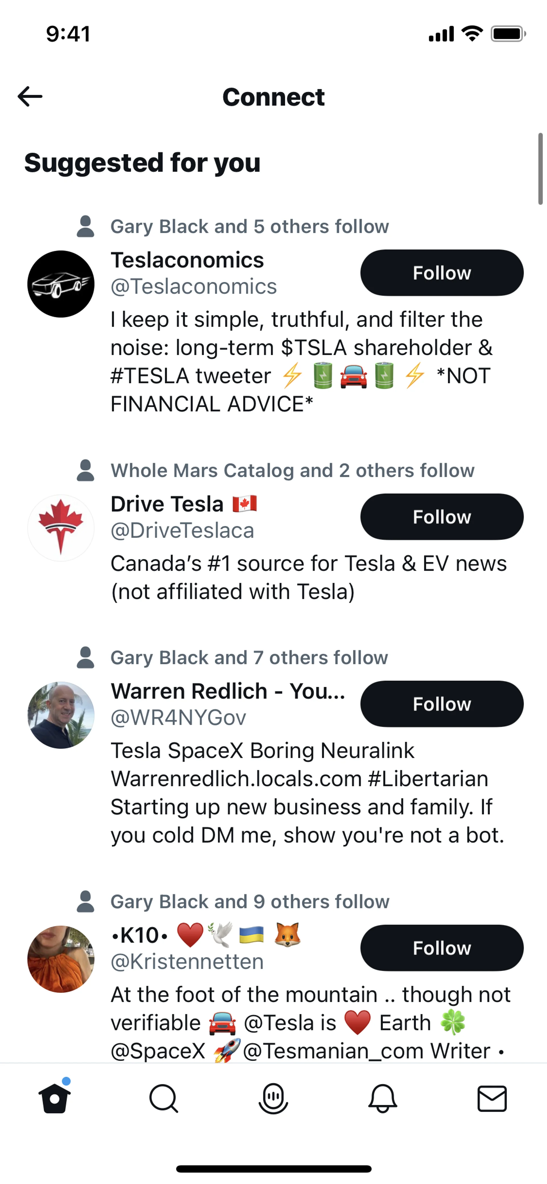Open Drive Tesla maple leaf avatar
Screen dimensions: 547x1184
(x=61, y=528)
